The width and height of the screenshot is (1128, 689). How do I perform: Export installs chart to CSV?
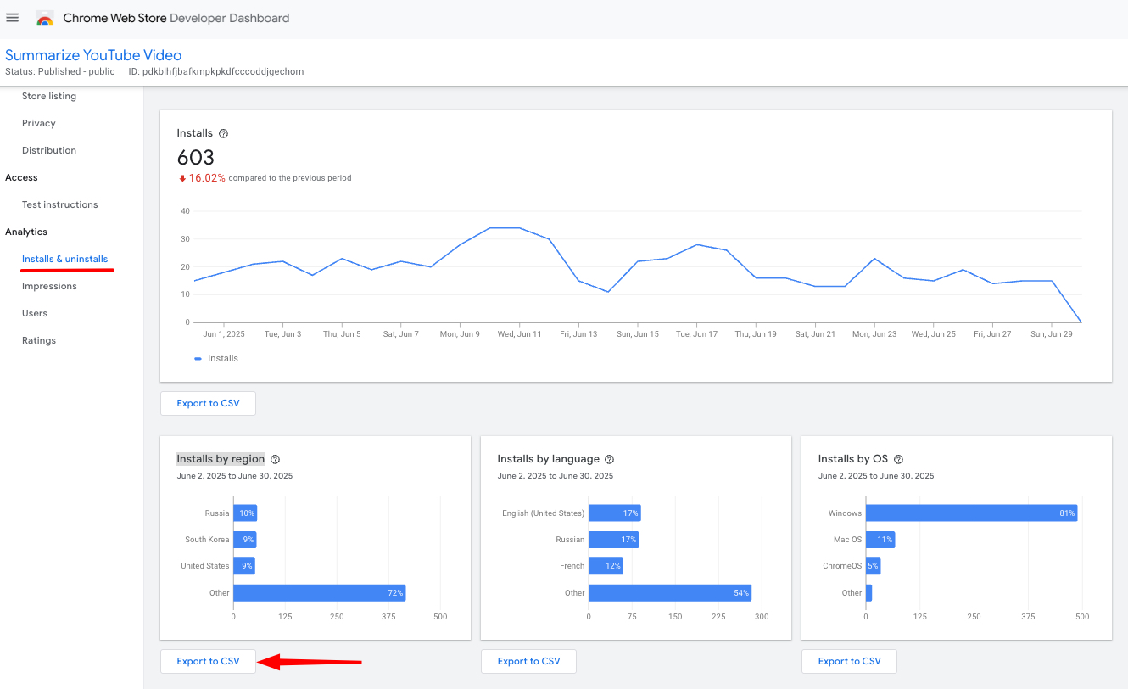click(x=208, y=403)
